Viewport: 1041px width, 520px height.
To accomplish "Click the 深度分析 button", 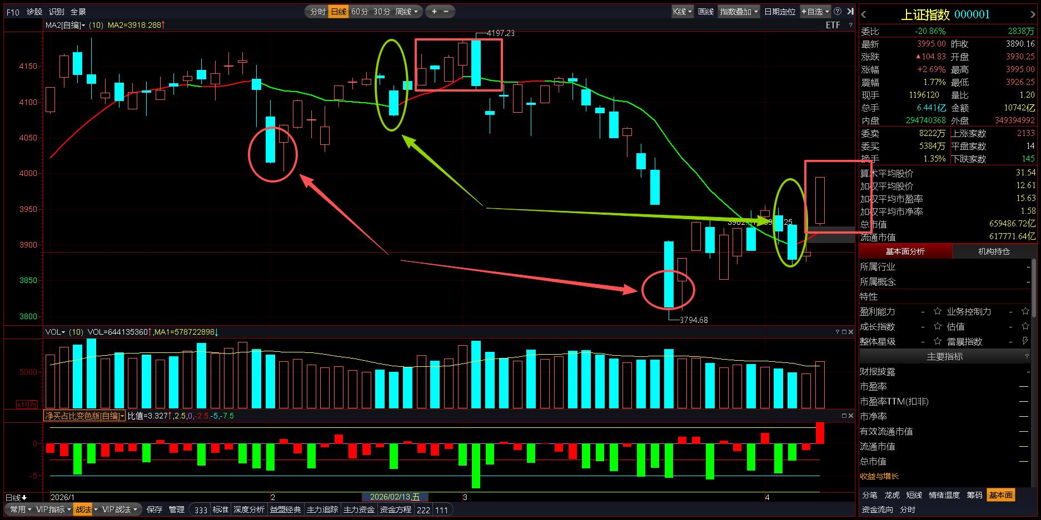I will point(248,509).
